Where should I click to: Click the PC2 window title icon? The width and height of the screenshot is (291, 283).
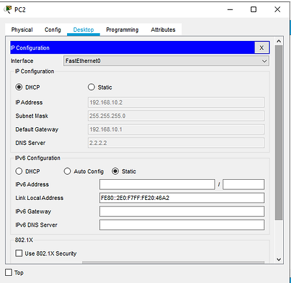pyautogui.click(x=8, y=10)
